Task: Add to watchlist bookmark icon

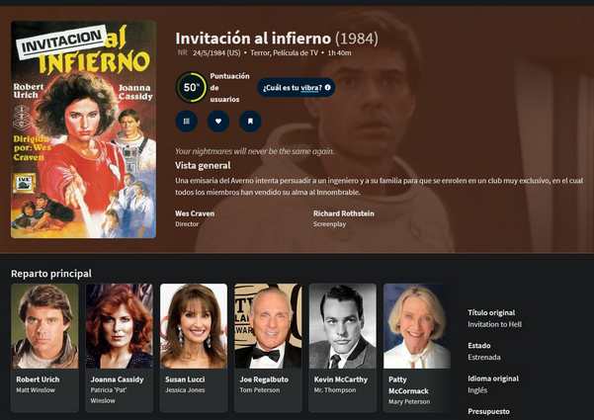Action: [250, 122]
